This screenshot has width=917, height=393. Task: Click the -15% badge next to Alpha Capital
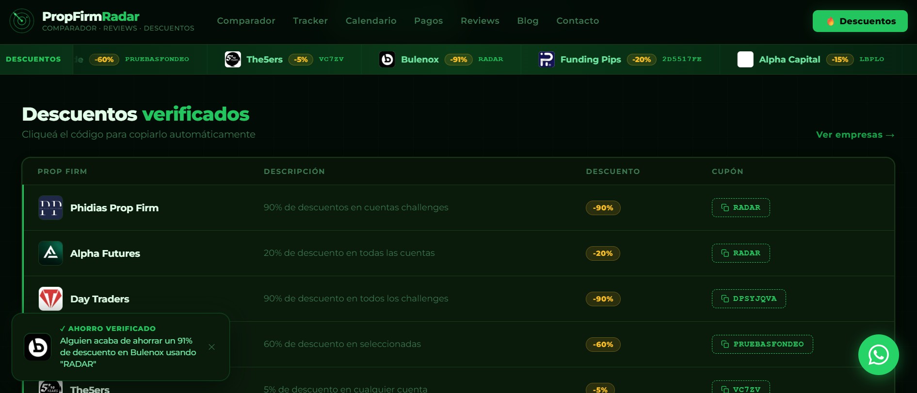(840, 60)
